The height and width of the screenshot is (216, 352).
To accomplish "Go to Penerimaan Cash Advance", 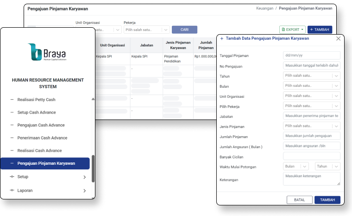I will coord(42,138).
